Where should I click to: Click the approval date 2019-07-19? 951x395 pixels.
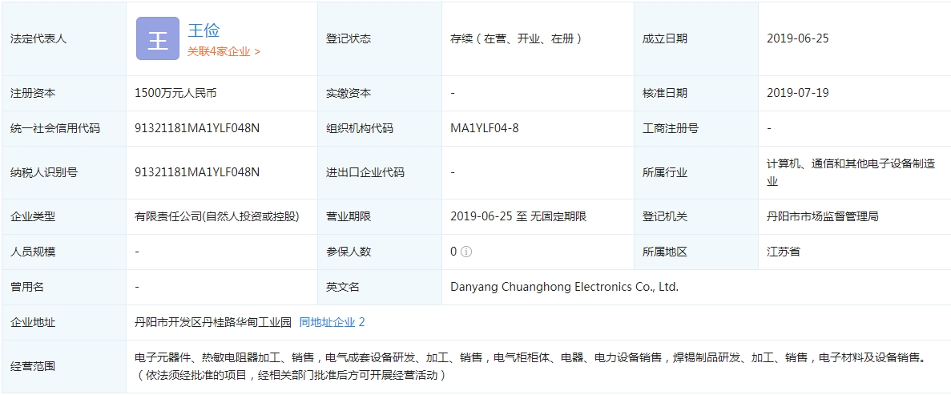tap(797, 93)
